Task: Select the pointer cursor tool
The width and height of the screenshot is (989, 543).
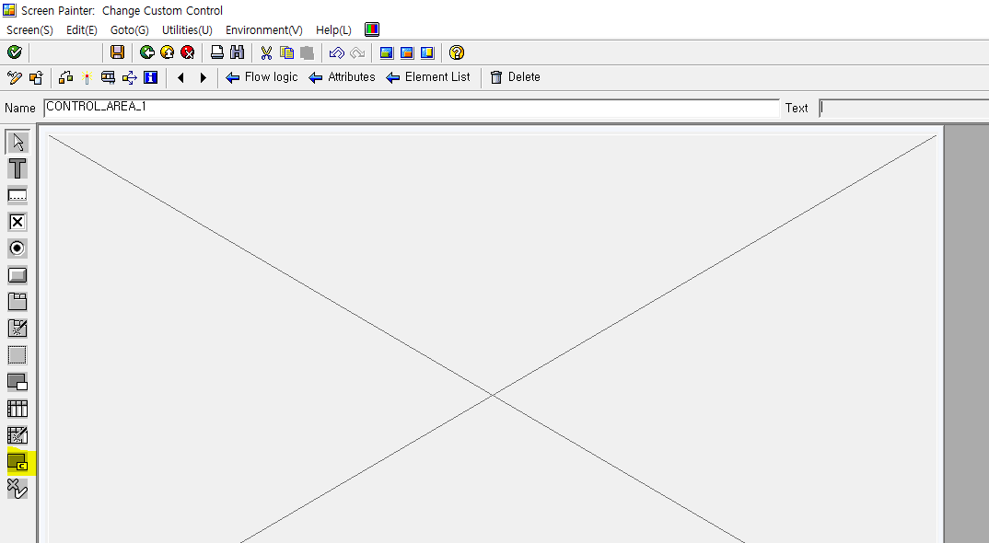Action: pyautogui.click(x=17, y=142)
